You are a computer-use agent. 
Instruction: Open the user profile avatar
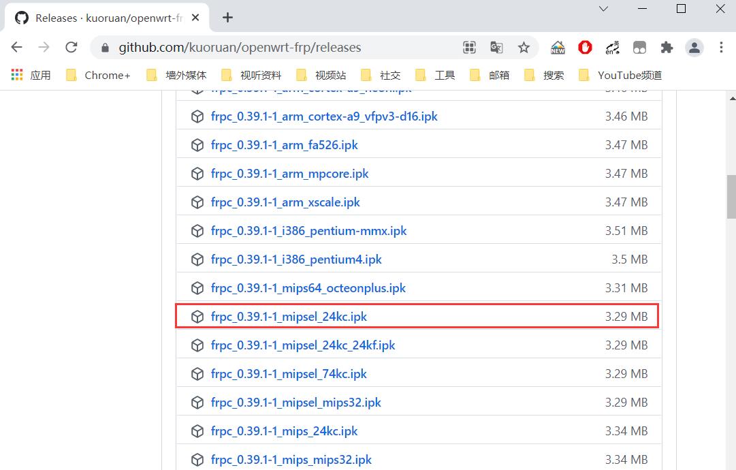pos(694,47)
